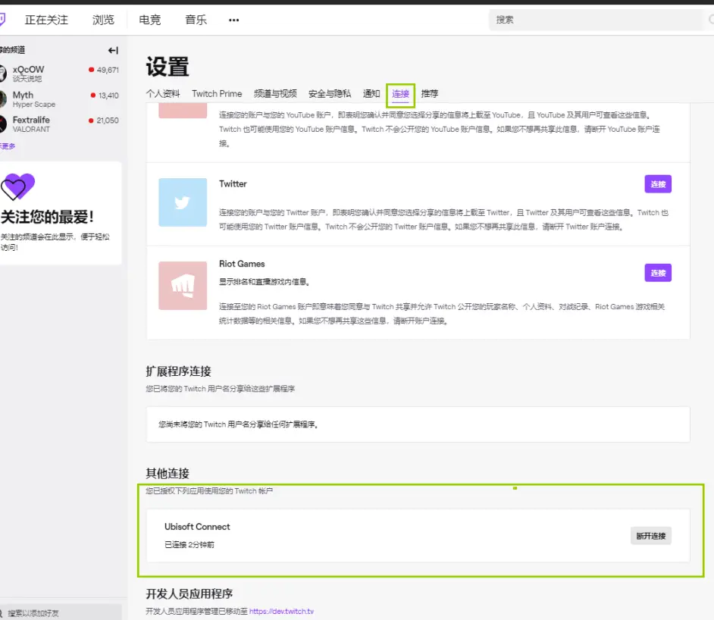Image resolution: width=714 pixels, height=620 pixels.
Task: Select the 连接 connections tab
Action: [401, 94]
